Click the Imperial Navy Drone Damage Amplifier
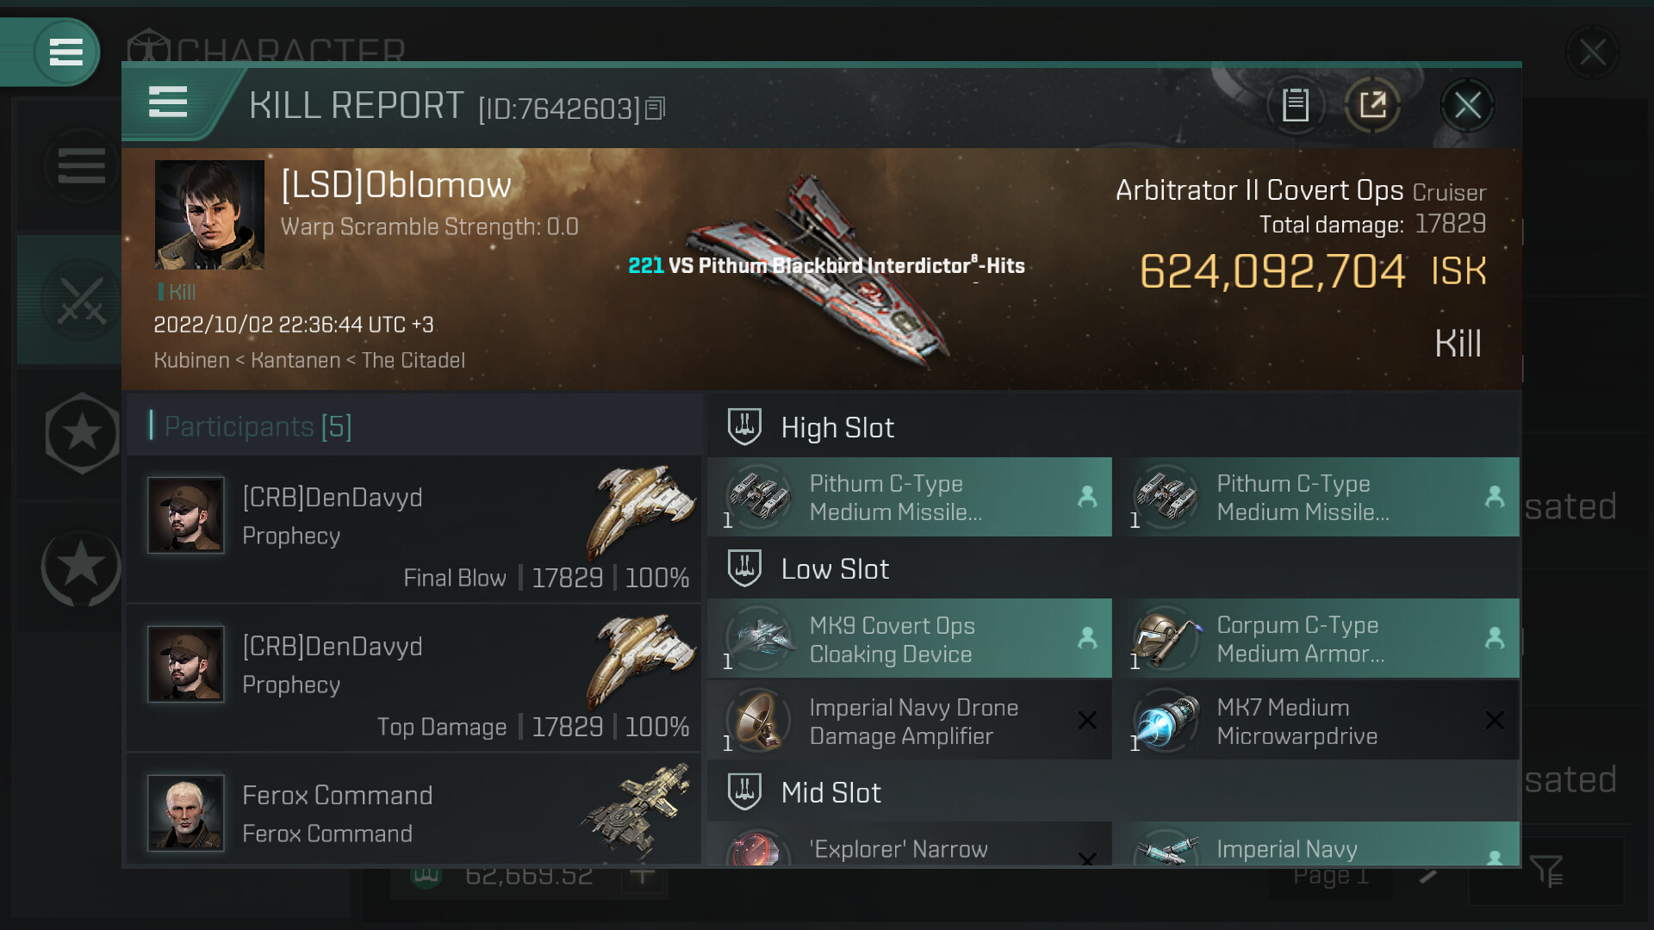Screen dimensions: 1654x930 (910, 721)
